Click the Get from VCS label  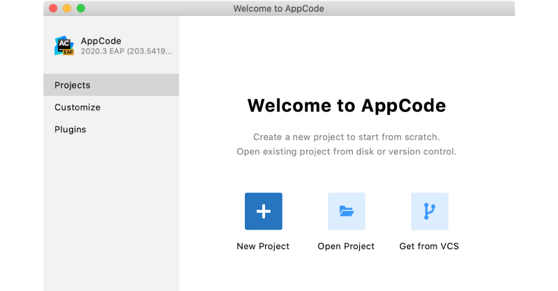click(429, 246)
